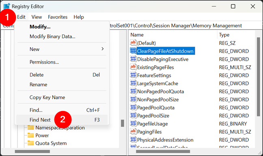Select Find Next menu item

[62, 120]
